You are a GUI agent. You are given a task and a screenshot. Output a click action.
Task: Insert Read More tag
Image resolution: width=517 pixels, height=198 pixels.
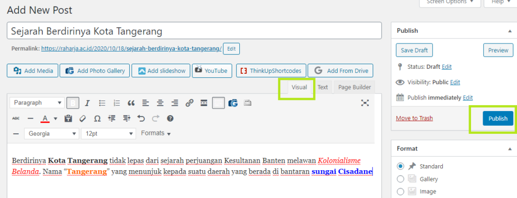204,103
